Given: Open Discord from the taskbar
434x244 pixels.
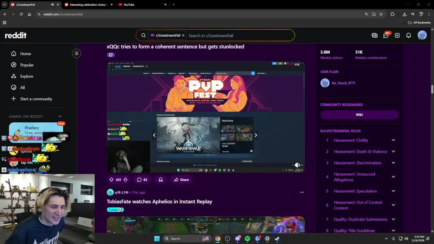Looking at the screenshot, I should pos(238,239).
